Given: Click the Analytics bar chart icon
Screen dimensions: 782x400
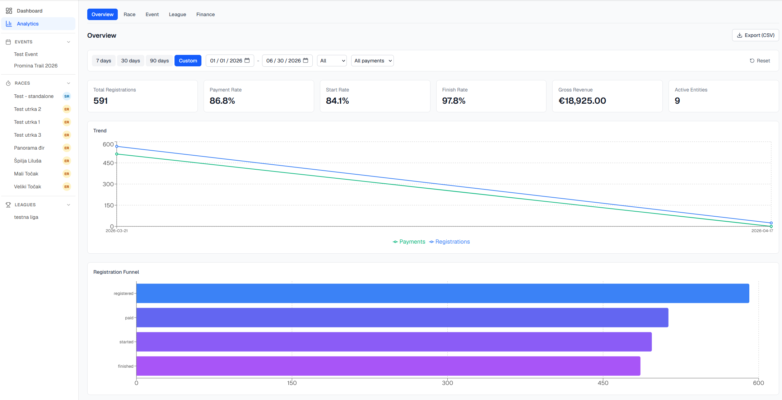Looking at the screenshot, I should coord(9,24).
